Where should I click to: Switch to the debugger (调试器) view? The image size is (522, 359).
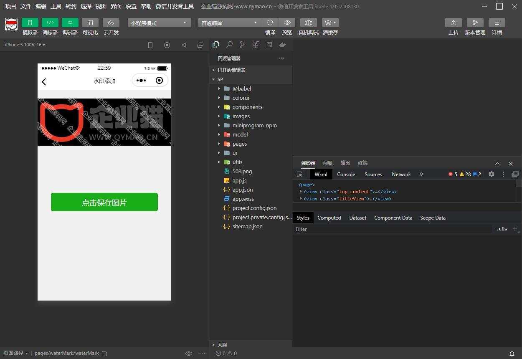[70, 26]
